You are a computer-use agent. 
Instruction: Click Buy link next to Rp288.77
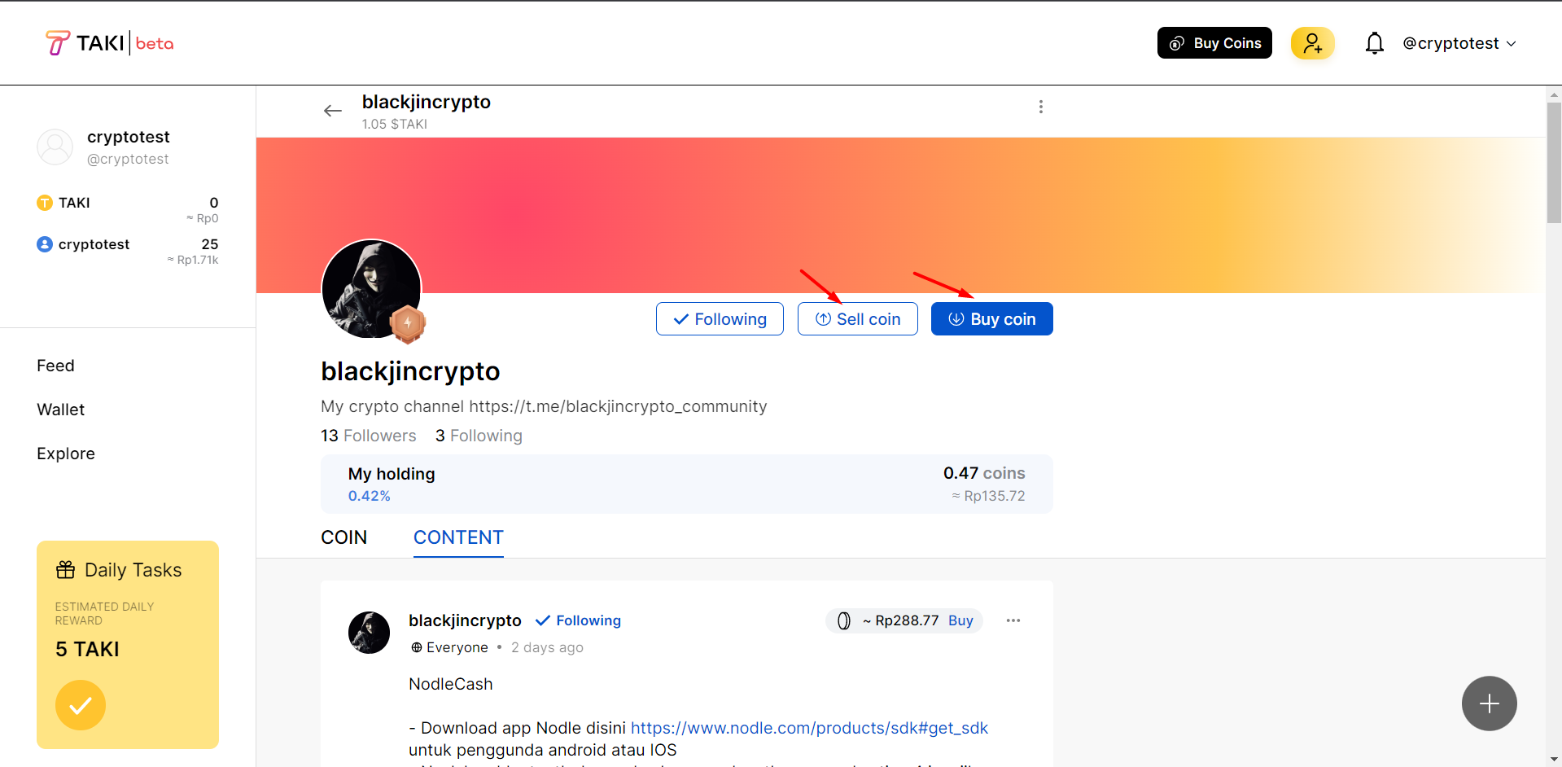pyautogui.click(x=960, y=620)
